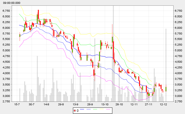The image size is (185, 114).
Task: Click the 5,000 label on left axis
Action: (6, 50)
